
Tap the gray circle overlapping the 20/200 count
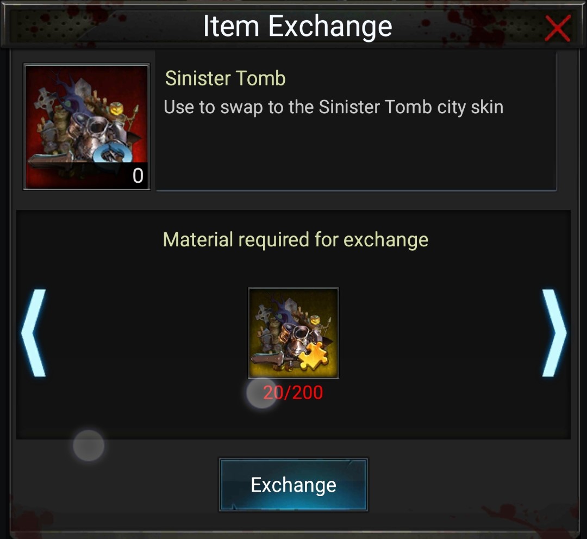[261, 393]
